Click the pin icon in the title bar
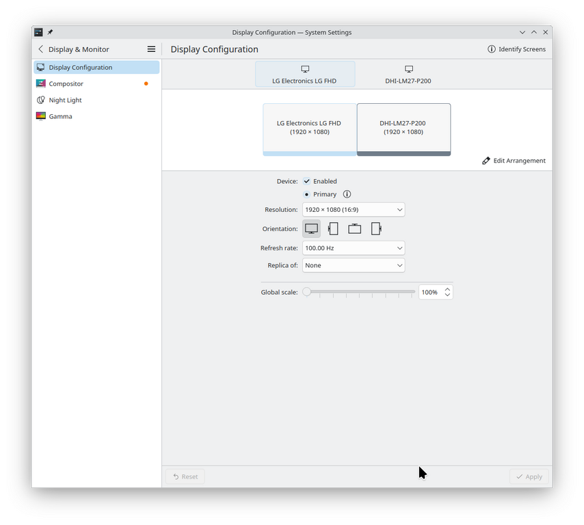 pos(50,32)
